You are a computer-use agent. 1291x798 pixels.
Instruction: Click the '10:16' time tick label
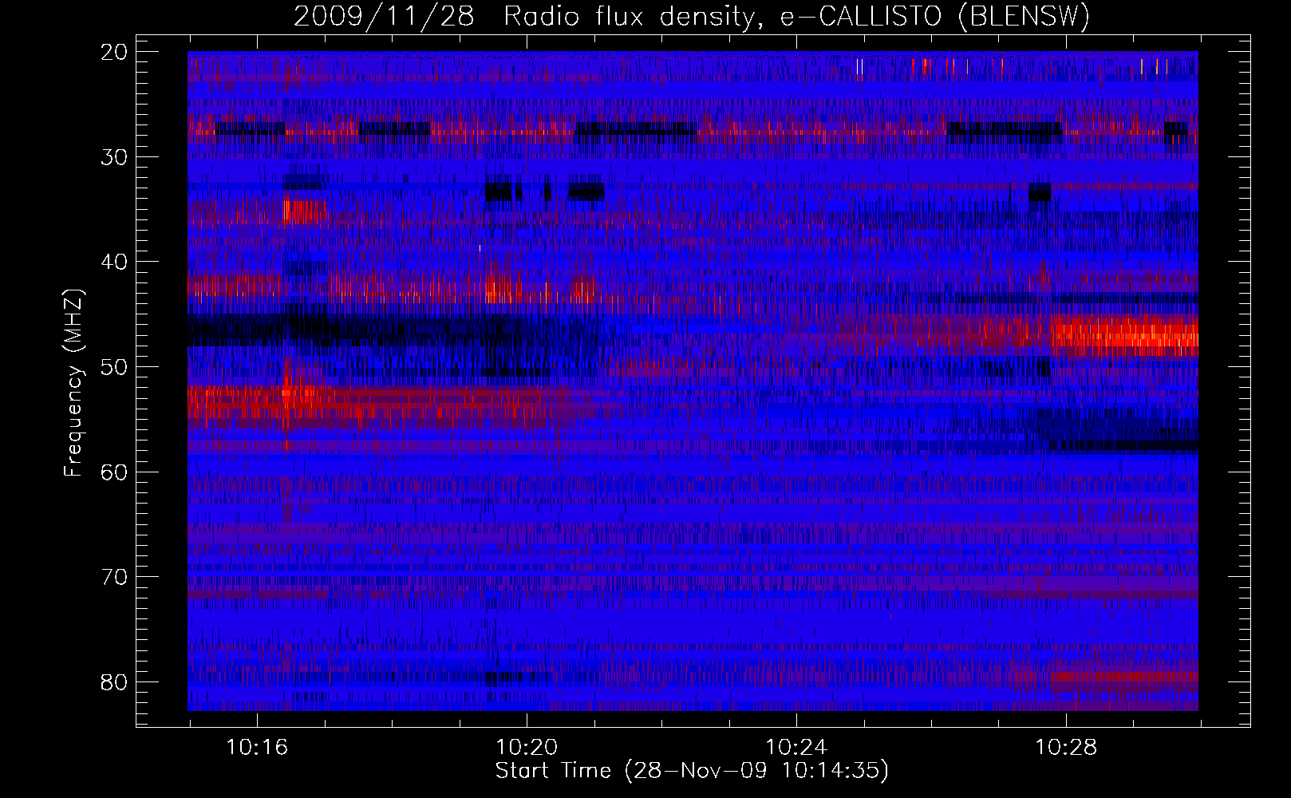[257, 748]
